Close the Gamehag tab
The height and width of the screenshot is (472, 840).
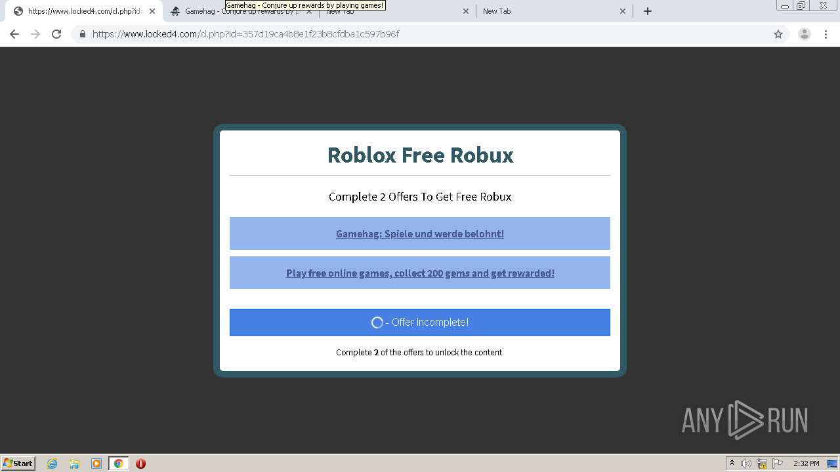pos(309,11)
